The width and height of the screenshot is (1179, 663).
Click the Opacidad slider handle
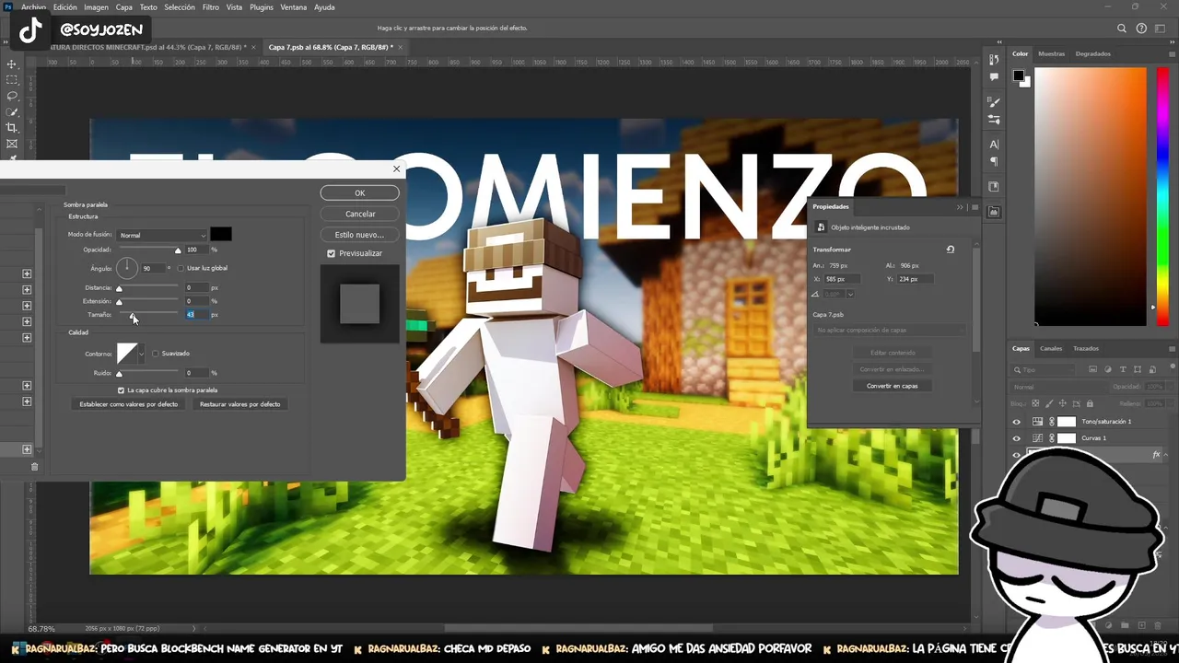178,250
